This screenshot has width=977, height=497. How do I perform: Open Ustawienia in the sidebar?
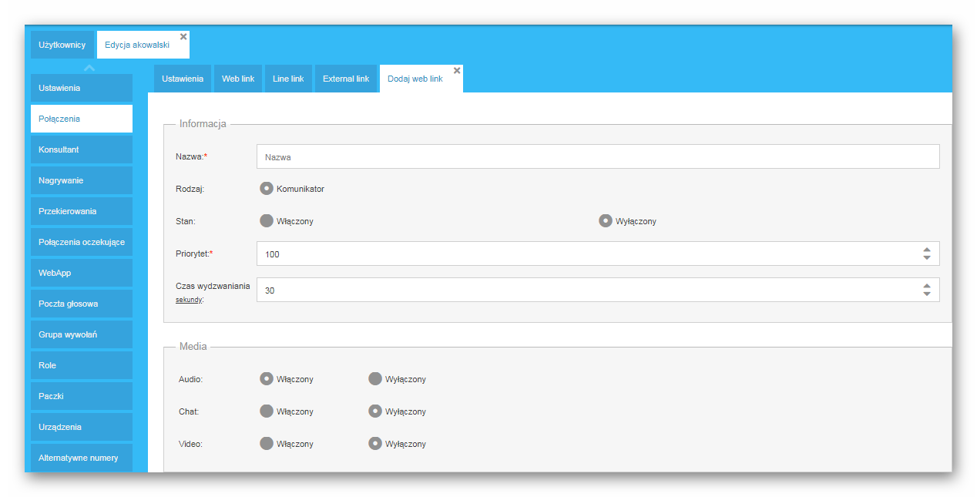(82, 88)
